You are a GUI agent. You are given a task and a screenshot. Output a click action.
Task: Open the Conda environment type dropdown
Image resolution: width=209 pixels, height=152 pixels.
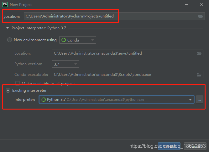pyautogui.click(x=78, y=40)
